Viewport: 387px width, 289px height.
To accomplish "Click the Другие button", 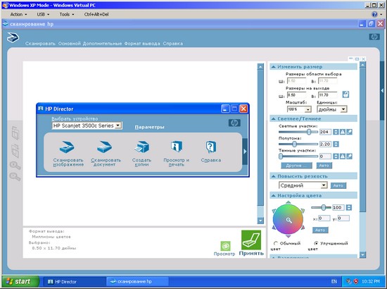I will coord(297,166).
